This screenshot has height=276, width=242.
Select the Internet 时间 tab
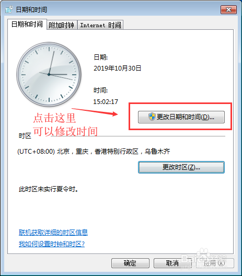pyautogui.click(x=100, y=25)
